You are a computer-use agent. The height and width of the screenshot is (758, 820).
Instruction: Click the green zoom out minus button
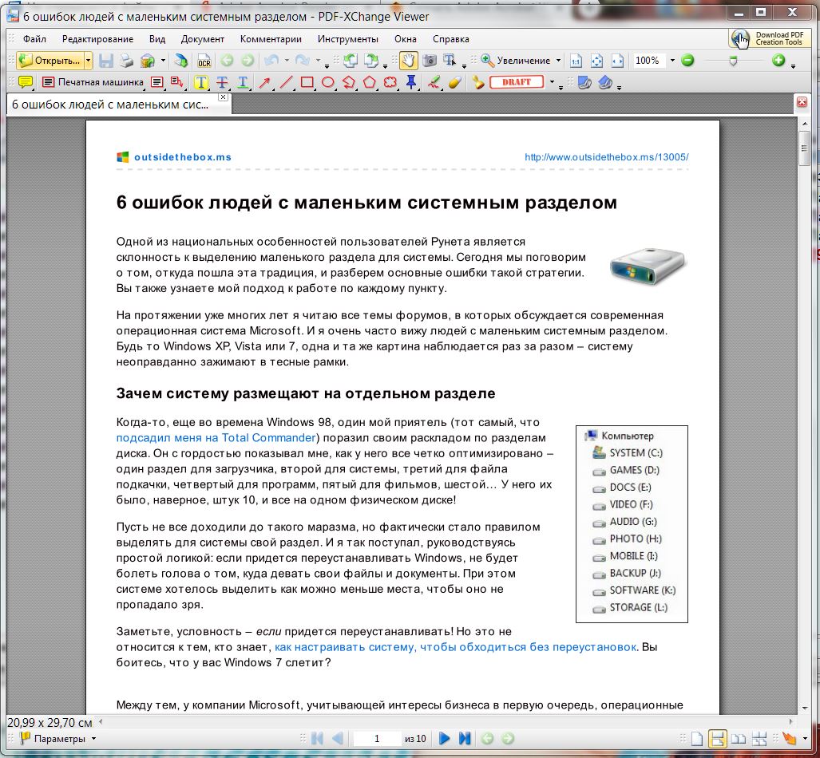(x=687, y=61)
